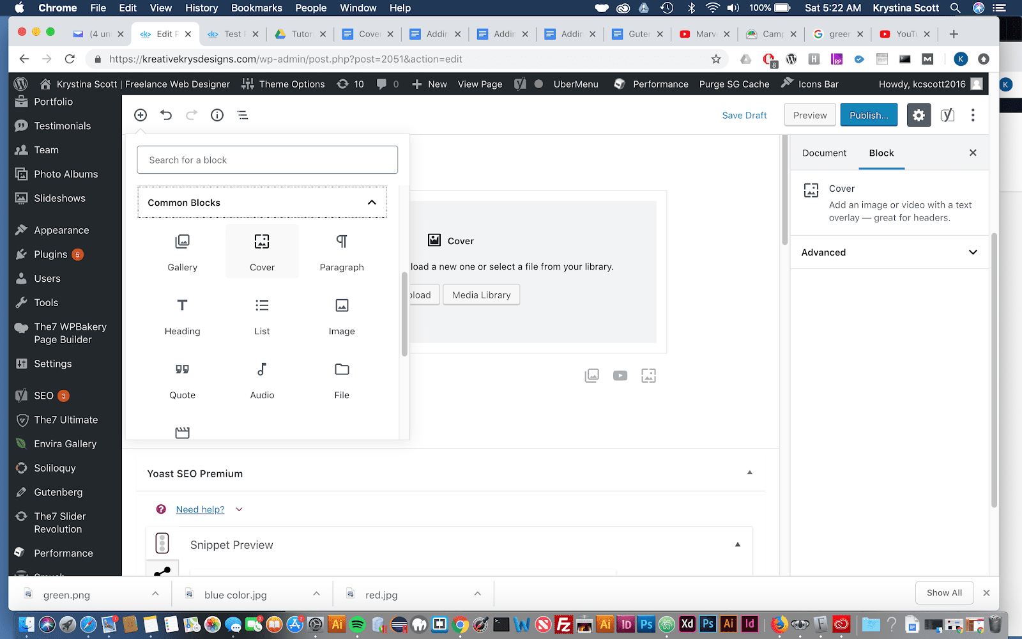Click the Save Draft link

[744, 115]
